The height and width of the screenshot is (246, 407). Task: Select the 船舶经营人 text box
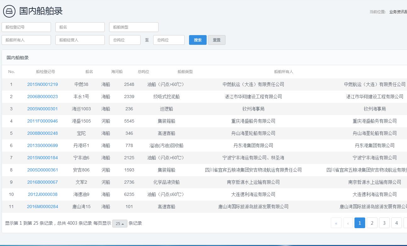(80, 40)
